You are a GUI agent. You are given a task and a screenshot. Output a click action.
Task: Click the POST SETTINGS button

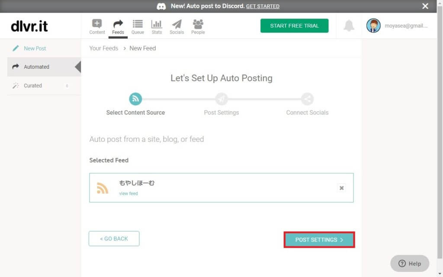click(319, 239)
